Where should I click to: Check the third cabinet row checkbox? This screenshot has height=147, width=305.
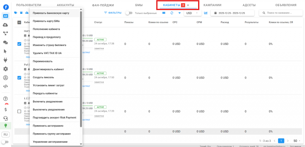click(19, 111)
